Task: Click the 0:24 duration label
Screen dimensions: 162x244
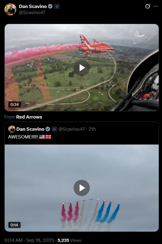Action: [x=15, y=104]
